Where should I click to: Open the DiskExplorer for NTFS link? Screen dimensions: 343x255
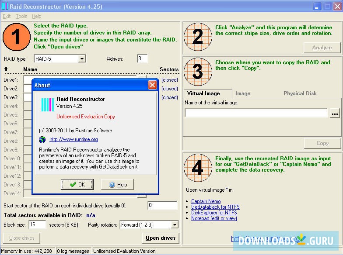point(214,212)
